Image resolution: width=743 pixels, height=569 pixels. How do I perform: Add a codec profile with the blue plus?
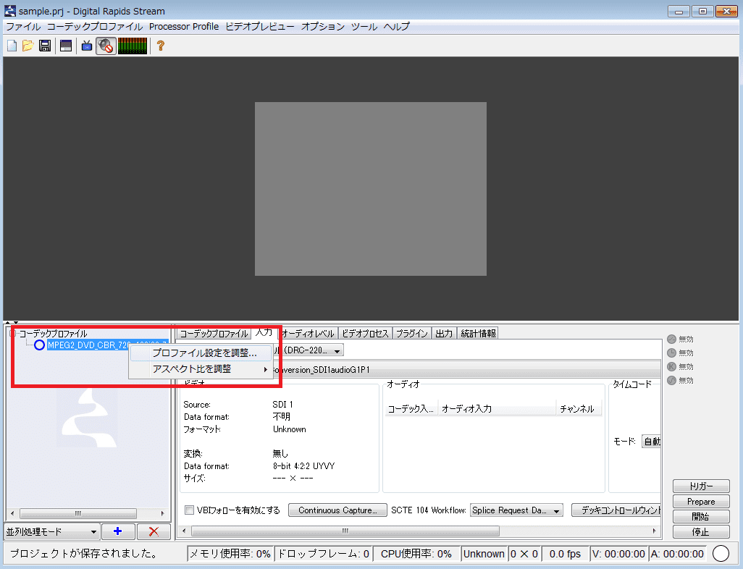(118, 531)
